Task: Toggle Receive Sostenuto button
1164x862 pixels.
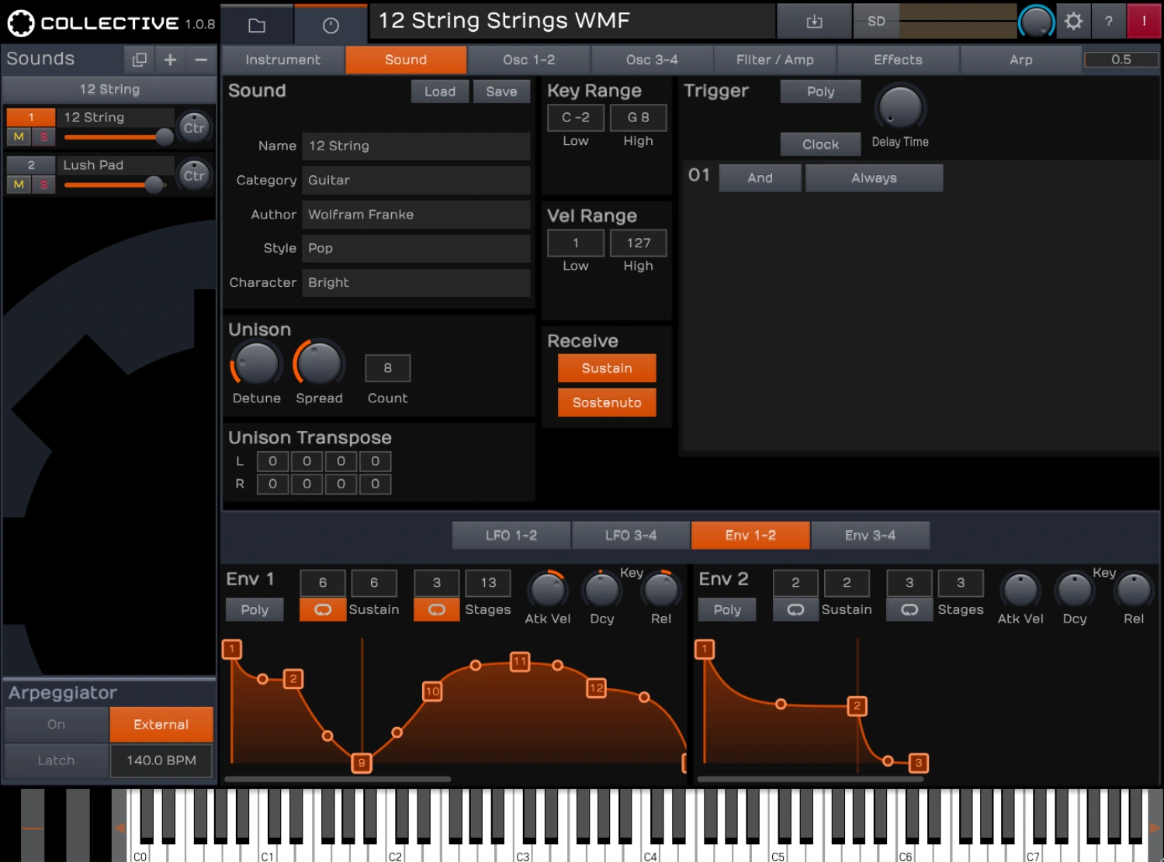Action: click(x=607, y=402)
